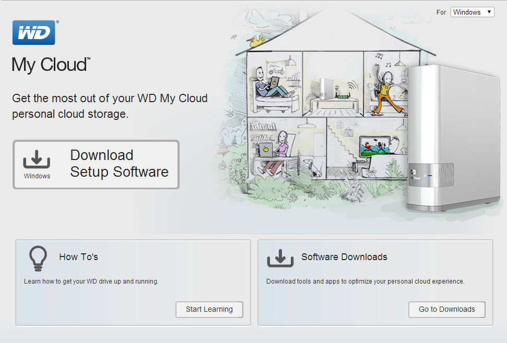Click the Go to Downloads button
Viewport: 507px width, 343px height.
coord(447,310)
